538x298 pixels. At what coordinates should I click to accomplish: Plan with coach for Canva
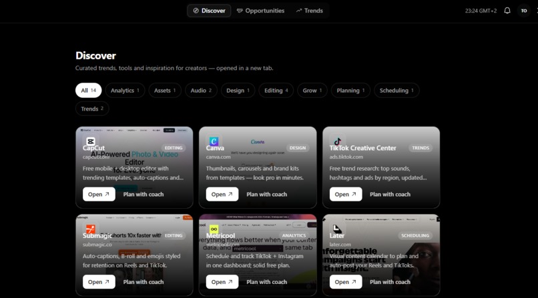(266, 194)
